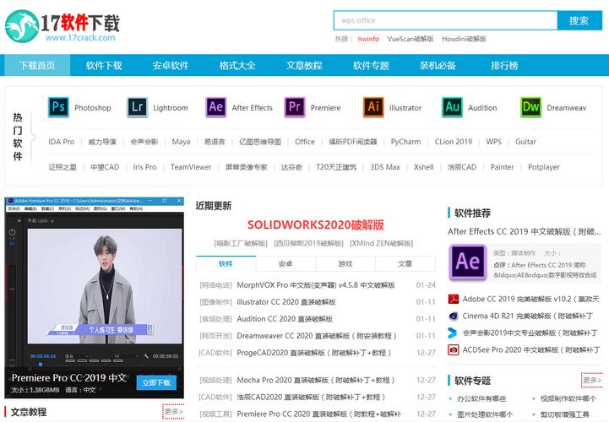Open Painter hot software link

[502, 167]
